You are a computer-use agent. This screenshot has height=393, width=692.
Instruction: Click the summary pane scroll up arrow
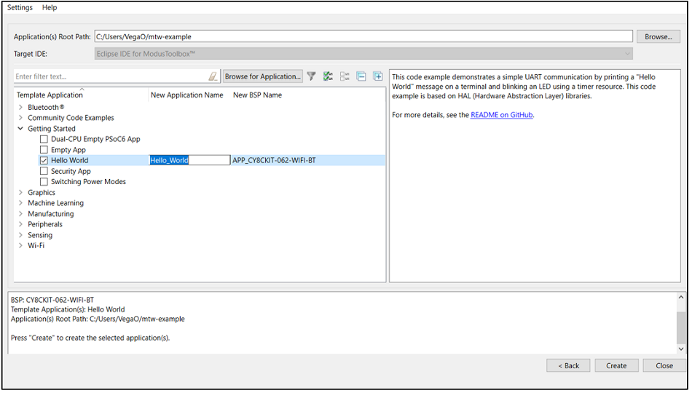tap(681, 297)
